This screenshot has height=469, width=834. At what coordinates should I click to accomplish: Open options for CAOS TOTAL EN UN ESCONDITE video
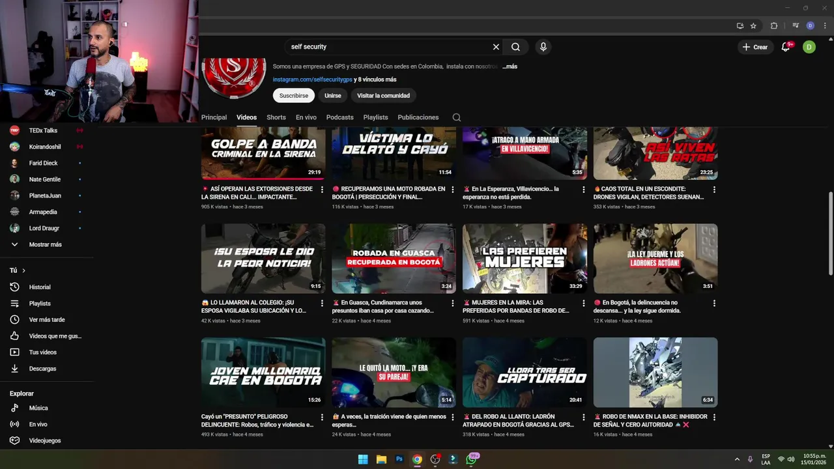click(714, 190)
